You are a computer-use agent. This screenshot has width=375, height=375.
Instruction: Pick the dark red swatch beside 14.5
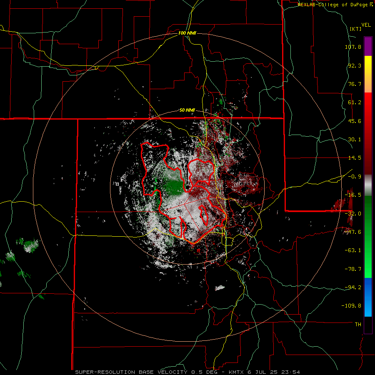coord(368,158)
